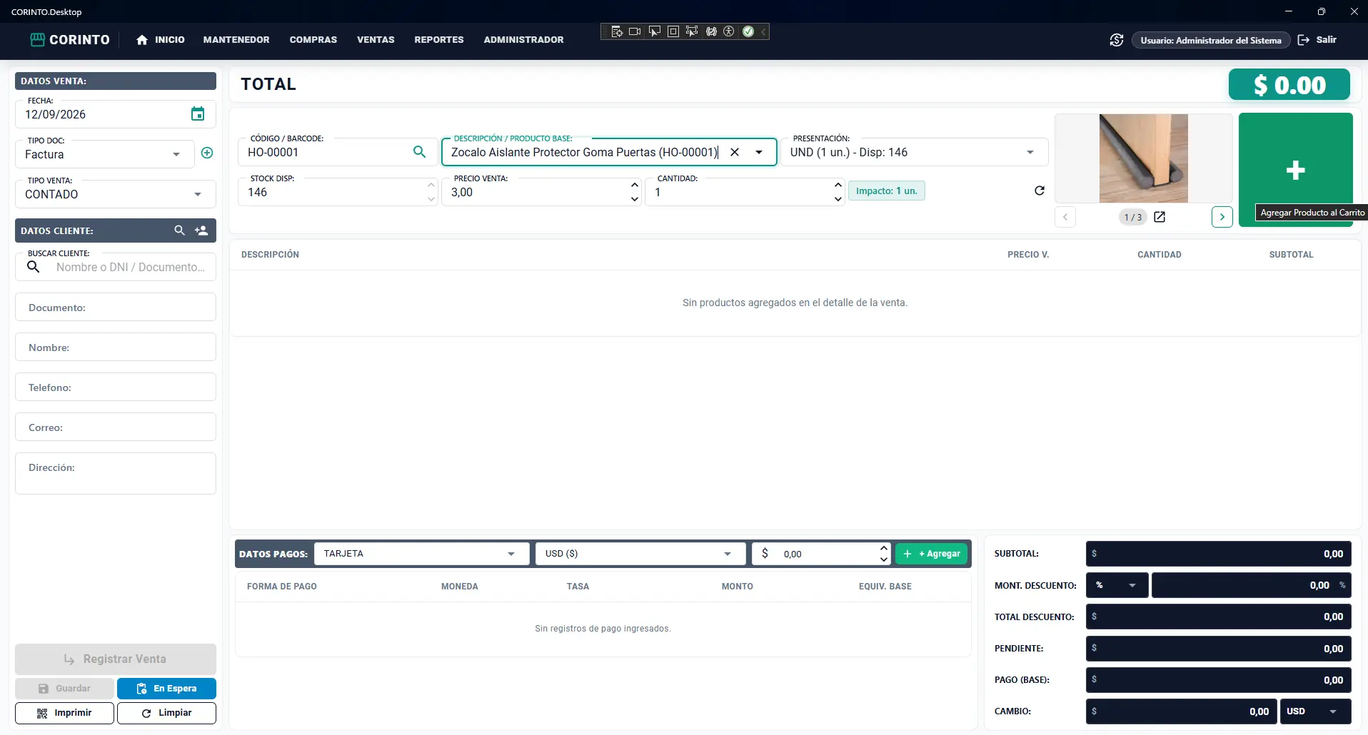Screen dimensions: 1368x735
Task: Click the search icon in Buscar Cliente field
Action: [x=34, y=267]
